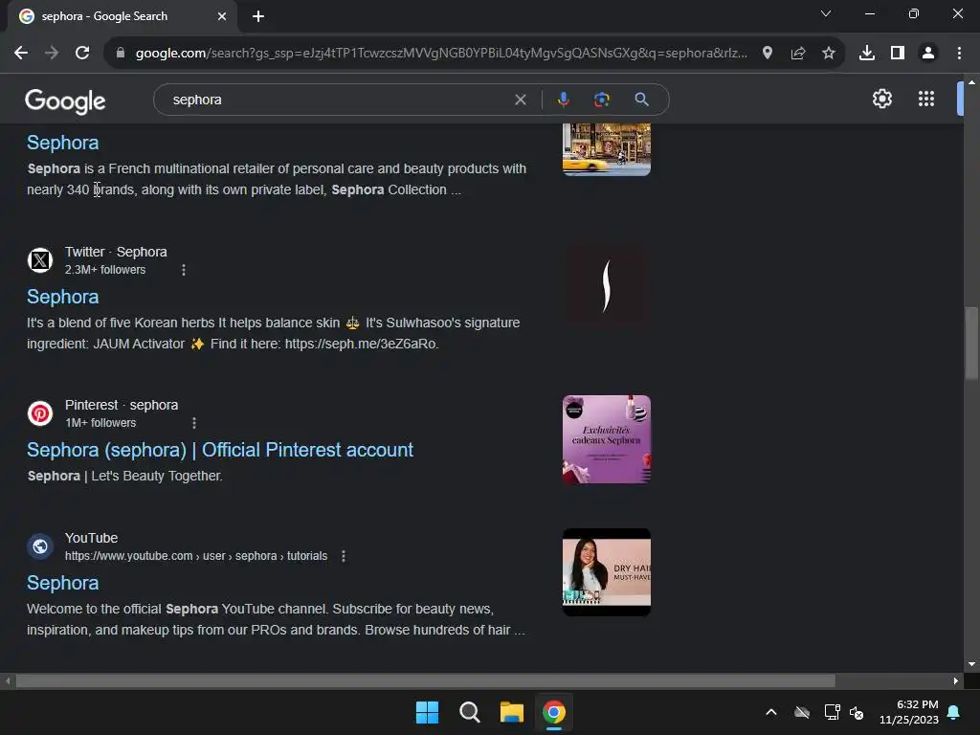Click the vertical scrollbar thumb
Screen dimensions: 980x735
point(971,343)
